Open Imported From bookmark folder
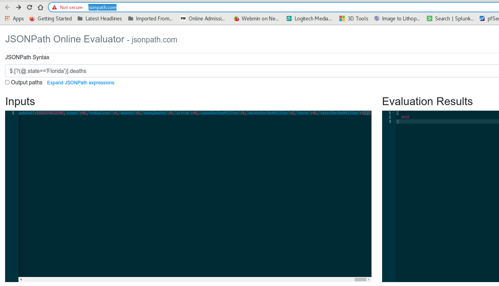 pos(150,18)
